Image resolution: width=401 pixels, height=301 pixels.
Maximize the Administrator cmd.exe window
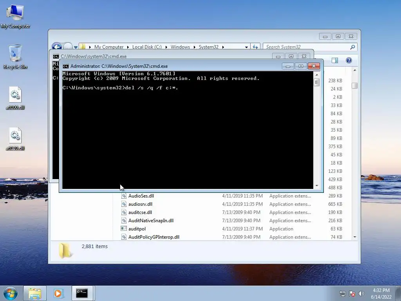(x=301, y=66)
